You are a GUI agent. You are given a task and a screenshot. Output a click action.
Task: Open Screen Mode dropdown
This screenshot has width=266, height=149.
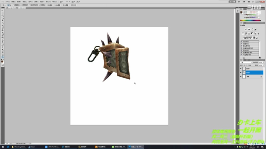78,2
